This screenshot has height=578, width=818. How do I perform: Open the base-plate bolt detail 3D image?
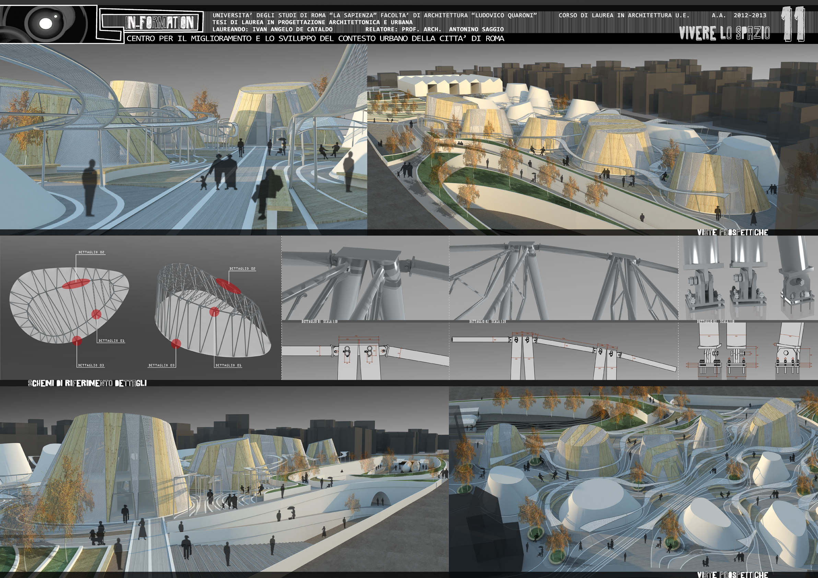pos(747,278)
